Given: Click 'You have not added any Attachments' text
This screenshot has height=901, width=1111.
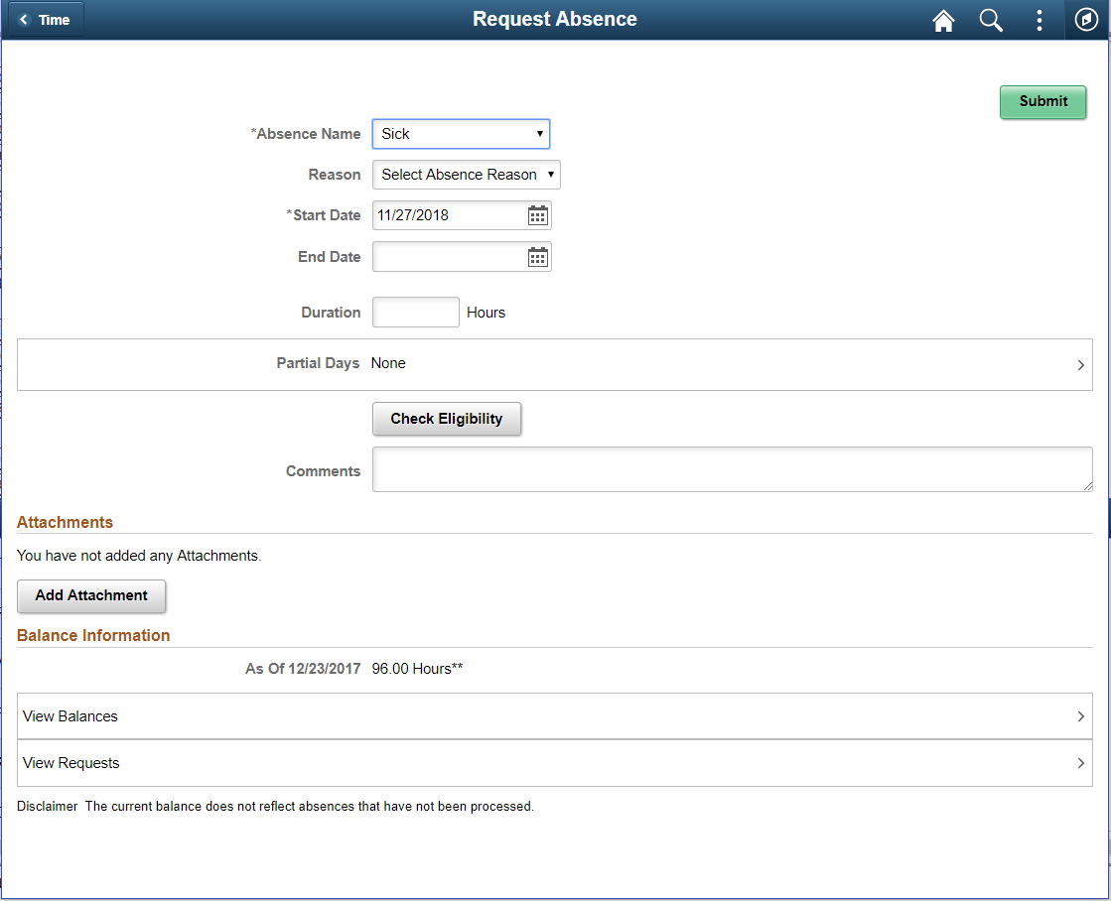Looking at the screenshot, I should tap(139, 556).
